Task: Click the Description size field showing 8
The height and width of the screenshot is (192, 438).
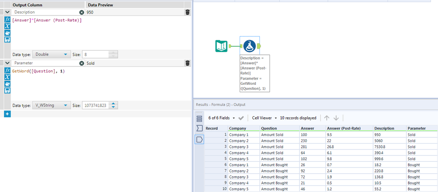Action: [95, 55]
